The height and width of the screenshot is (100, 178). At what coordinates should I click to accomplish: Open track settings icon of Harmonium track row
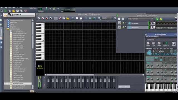120,27
